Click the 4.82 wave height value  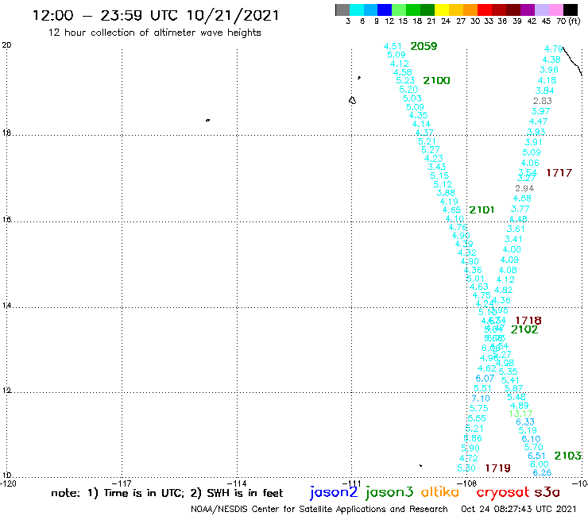503,290
